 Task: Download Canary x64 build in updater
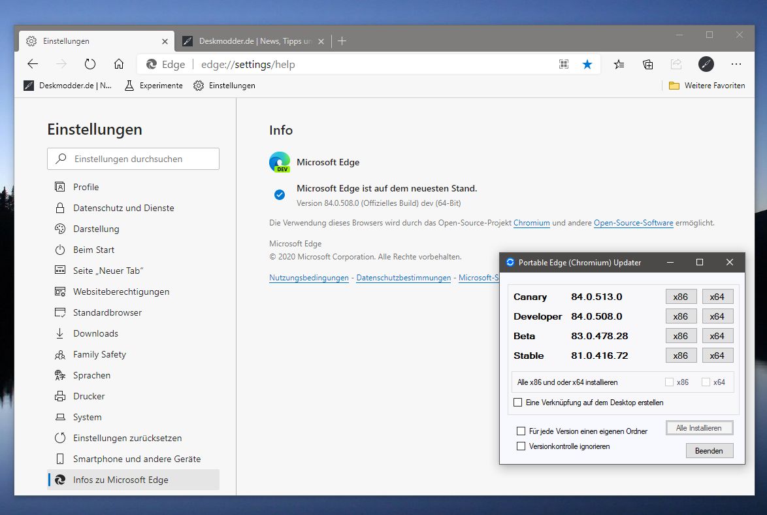pyautogui.click(x=717, y=297)
